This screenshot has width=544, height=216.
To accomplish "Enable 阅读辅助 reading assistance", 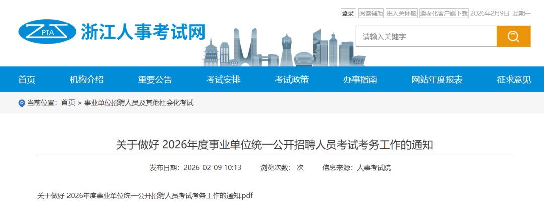I will coord(371,14).
